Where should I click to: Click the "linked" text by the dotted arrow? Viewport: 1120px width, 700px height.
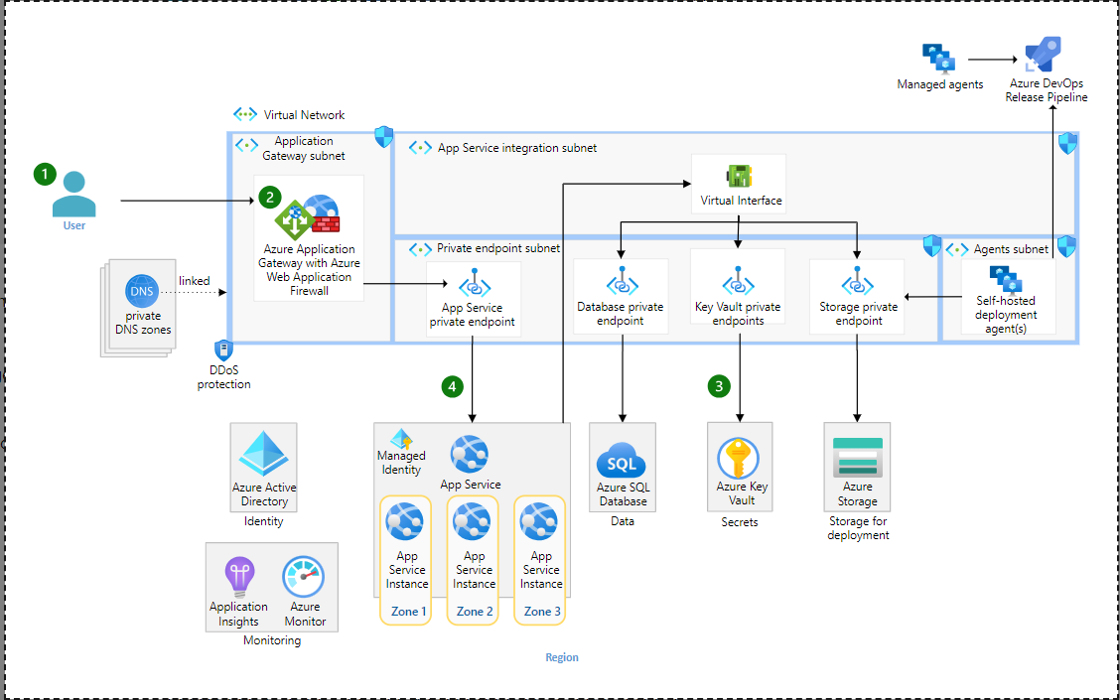pyautogui.click(x=195, y=281)
